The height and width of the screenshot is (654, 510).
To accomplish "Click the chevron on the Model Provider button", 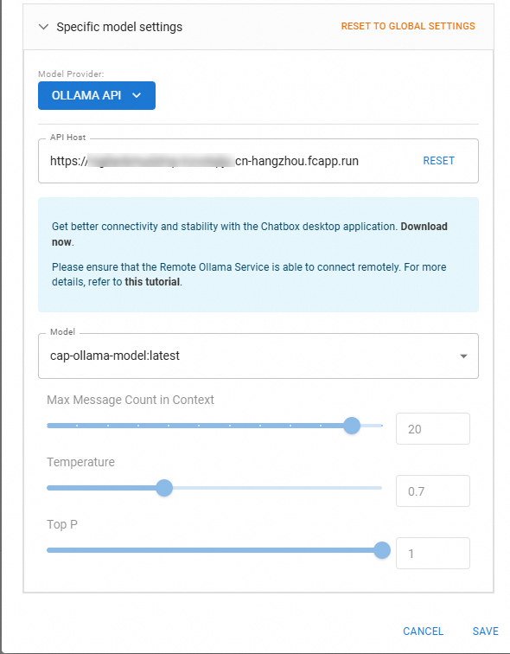I will pos(137,95).
